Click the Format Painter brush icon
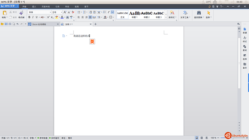Viewport: 249px width, 140px height. coord(21,13)
